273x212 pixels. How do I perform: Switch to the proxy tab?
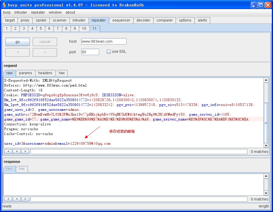pyautogui.click(x=25, y=20)
